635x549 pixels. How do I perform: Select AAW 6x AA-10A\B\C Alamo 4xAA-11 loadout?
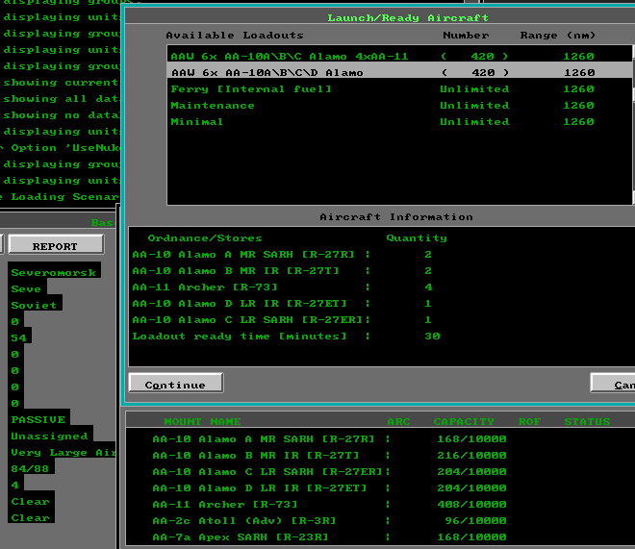399,56
